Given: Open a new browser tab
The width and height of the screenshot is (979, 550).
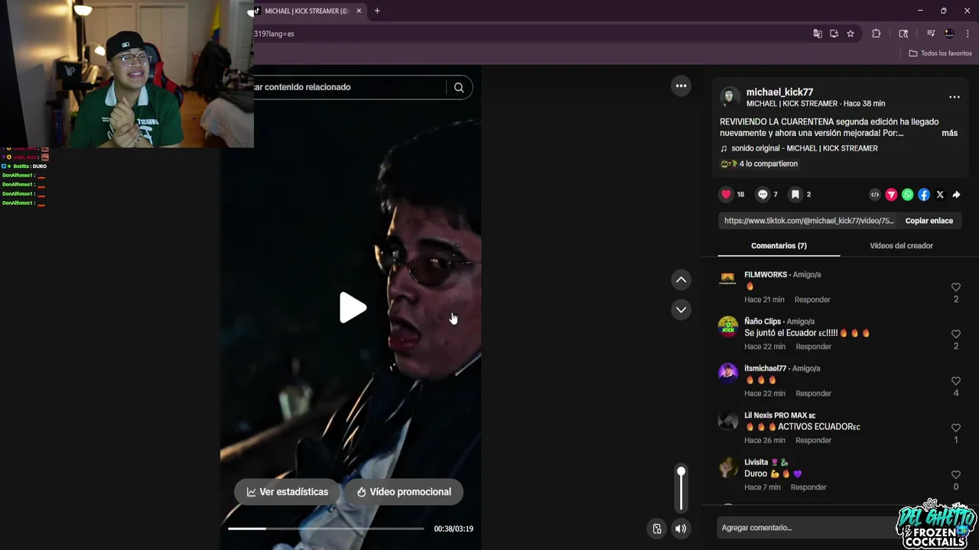Looking at the screenshot, I should 377,11.
